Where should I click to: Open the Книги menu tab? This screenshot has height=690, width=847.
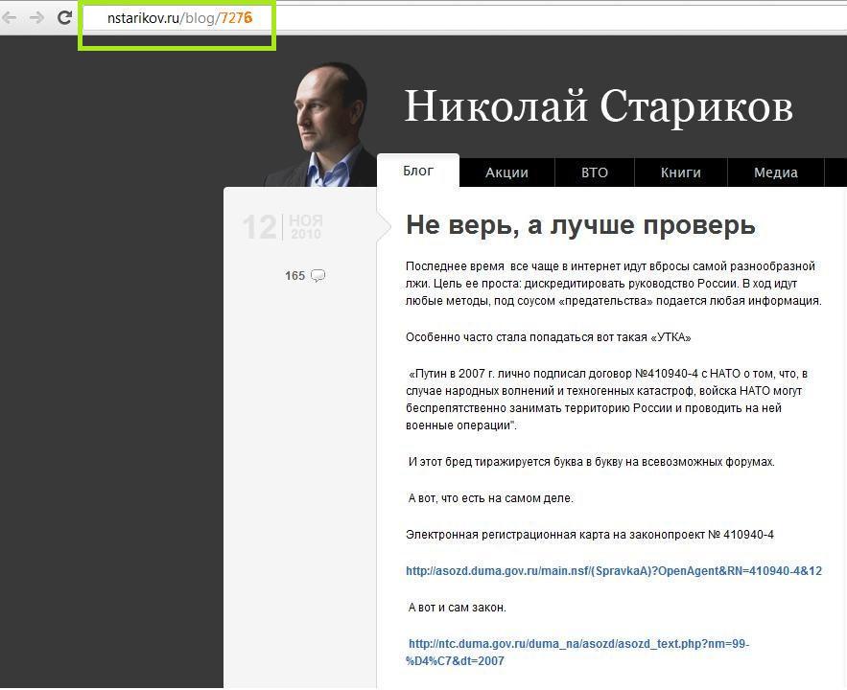(681, 172)
